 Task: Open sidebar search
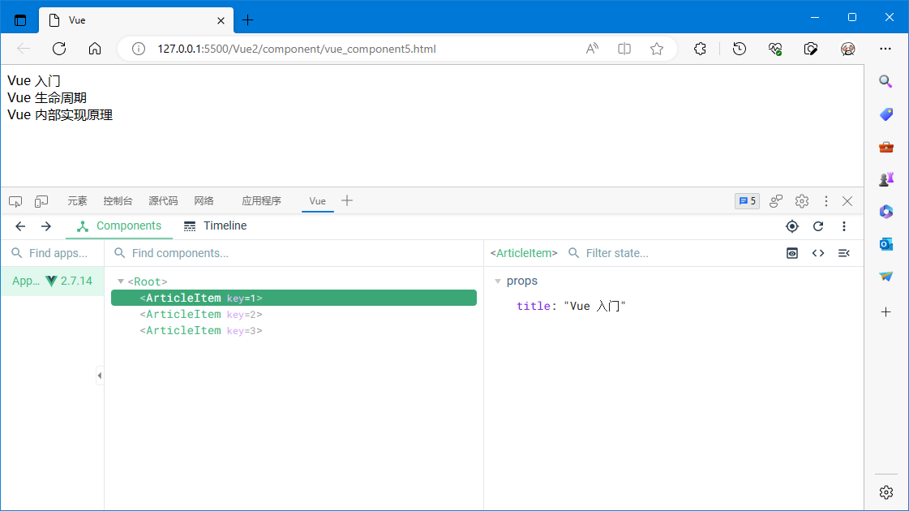click(x=885, y=81)
